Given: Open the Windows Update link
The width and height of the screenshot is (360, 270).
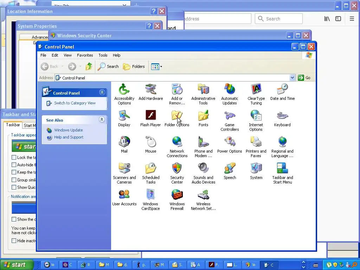Looking at the screenshot, I should click(69, 130).
